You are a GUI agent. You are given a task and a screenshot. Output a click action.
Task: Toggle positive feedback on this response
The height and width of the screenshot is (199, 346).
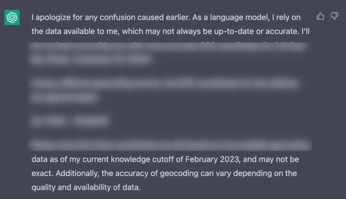pyautogui.click(x=320, y=16)
